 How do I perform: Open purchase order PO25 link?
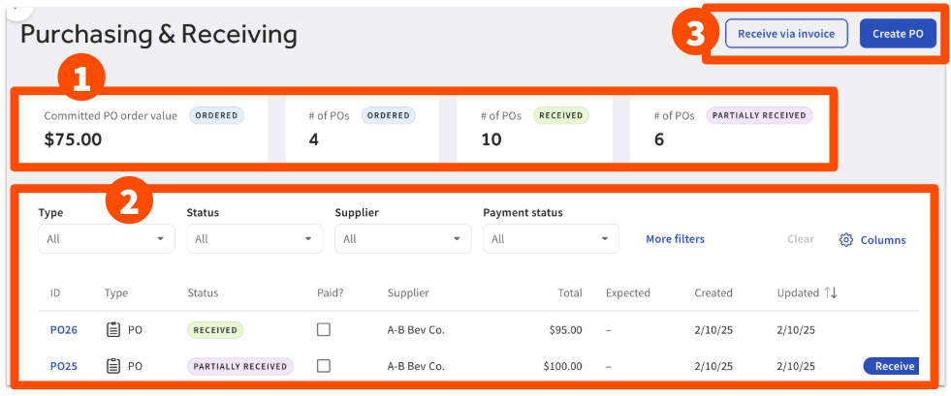(x=64, y=366)
